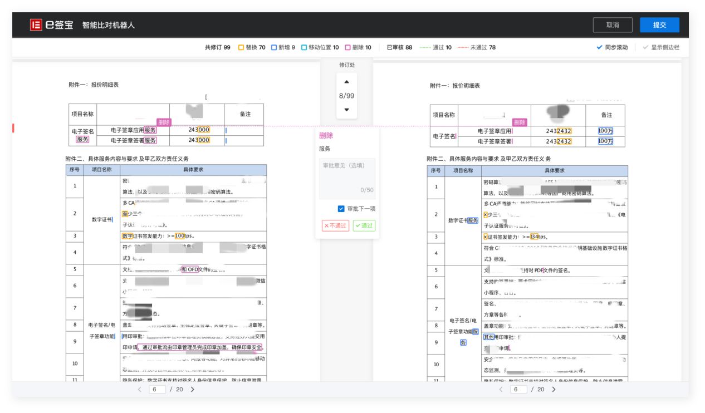
Task: Select the pink 删除 tag in right document
Action: pos(520,122)
